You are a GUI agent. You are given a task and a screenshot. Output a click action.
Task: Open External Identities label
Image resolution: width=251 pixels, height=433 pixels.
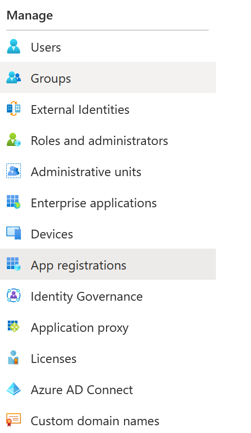coord(80,109)
